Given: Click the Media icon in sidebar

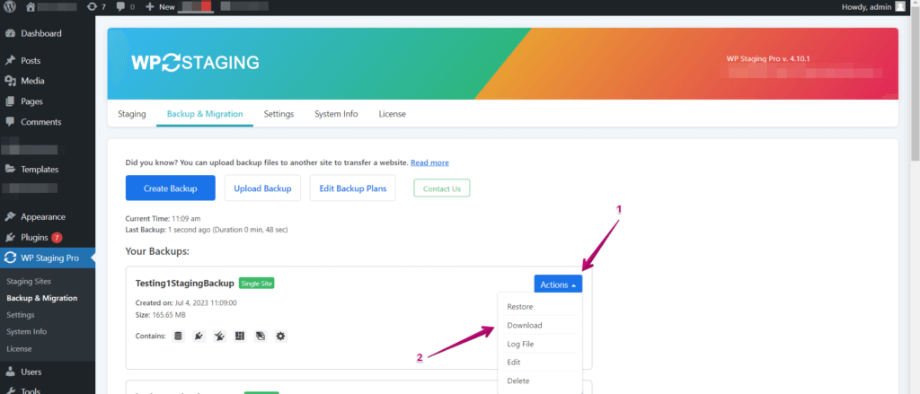Looking at the screenshot, I should 10,81.
